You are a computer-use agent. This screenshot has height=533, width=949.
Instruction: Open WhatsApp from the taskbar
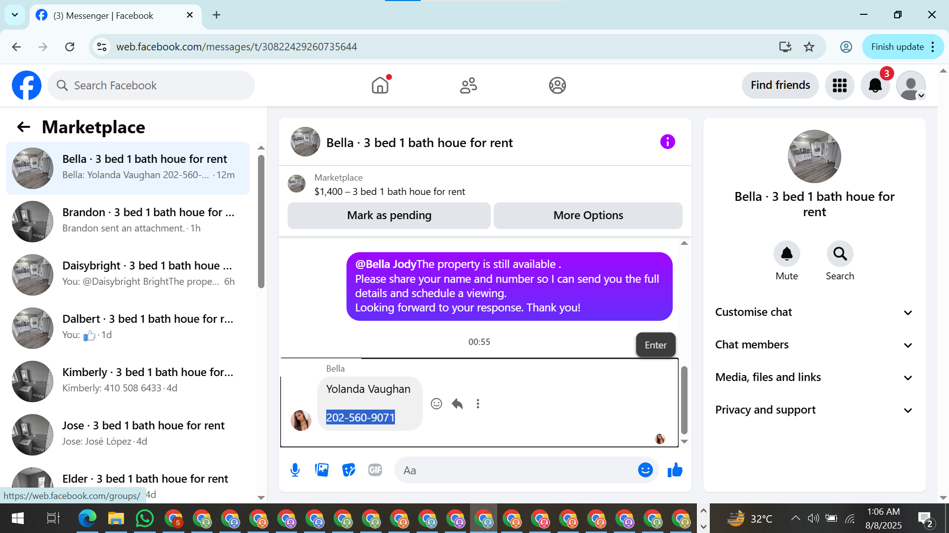pyautogui.click(x=144, y=519)
